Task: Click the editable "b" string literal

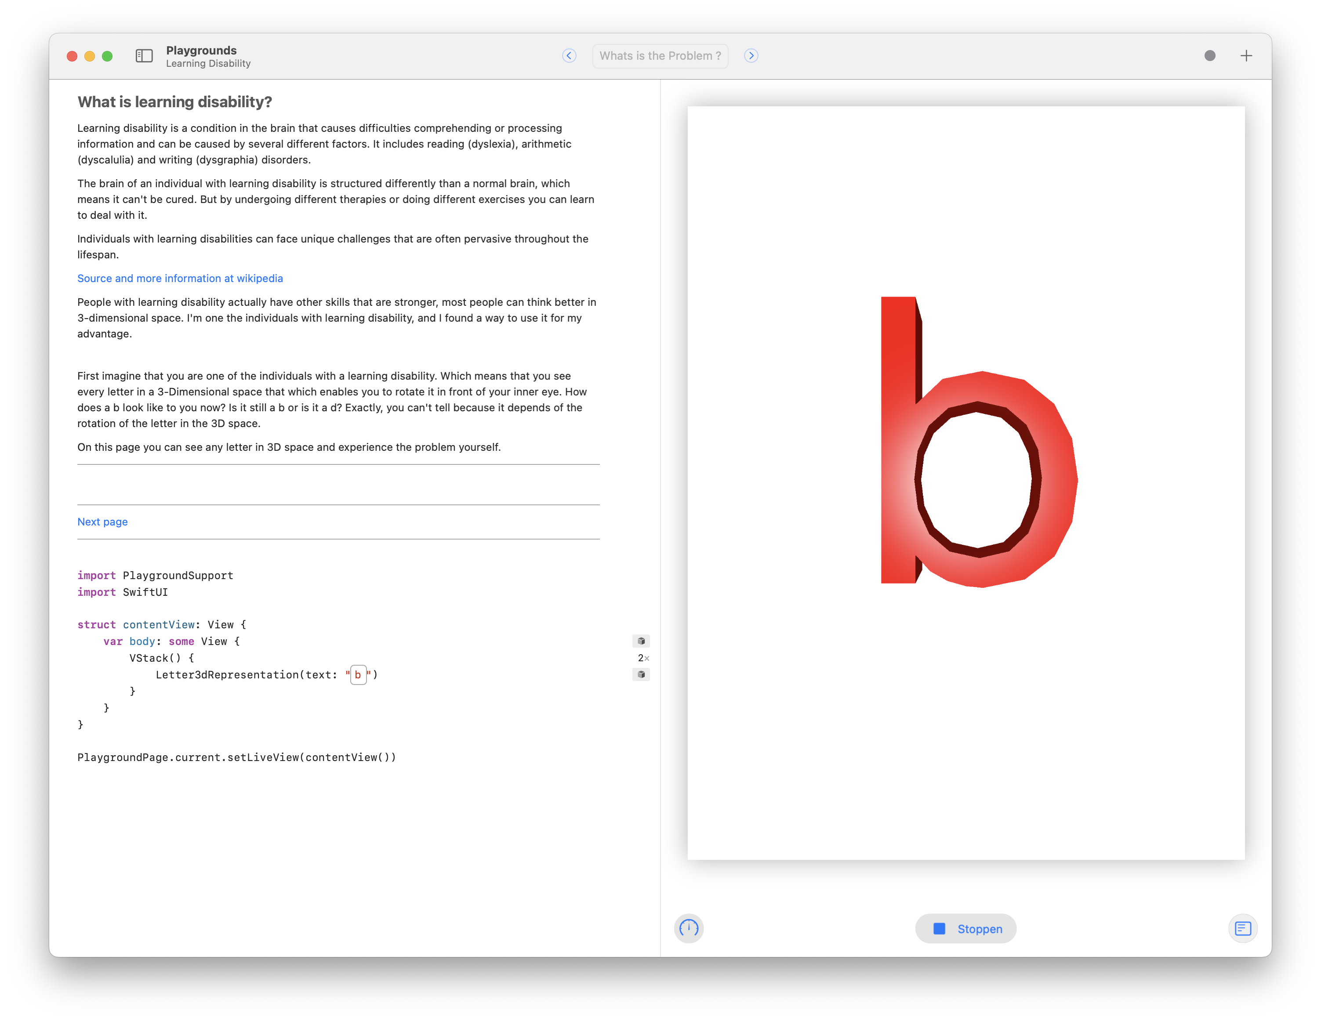Action: [x=358, y=675]
